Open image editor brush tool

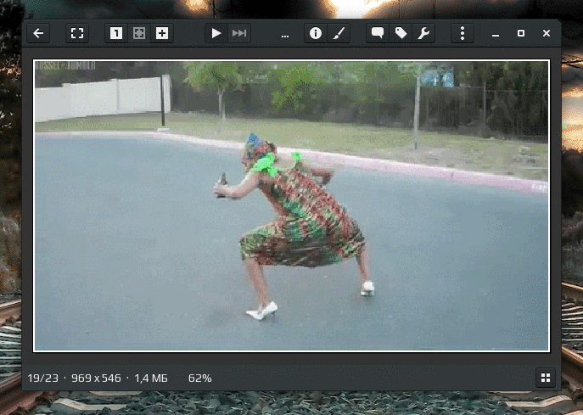[x=339, y=33]
